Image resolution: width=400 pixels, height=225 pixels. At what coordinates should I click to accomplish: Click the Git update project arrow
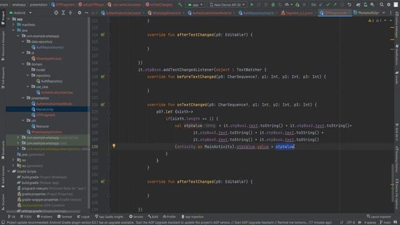coord(321,4)
